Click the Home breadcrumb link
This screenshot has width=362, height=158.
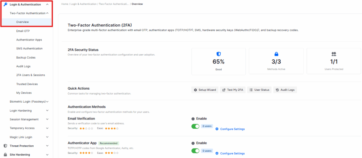[64, 4]
